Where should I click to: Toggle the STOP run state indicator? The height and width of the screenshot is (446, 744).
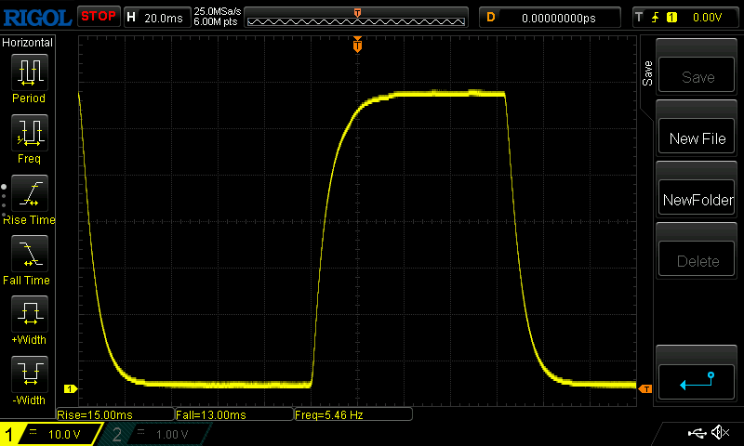98,16
